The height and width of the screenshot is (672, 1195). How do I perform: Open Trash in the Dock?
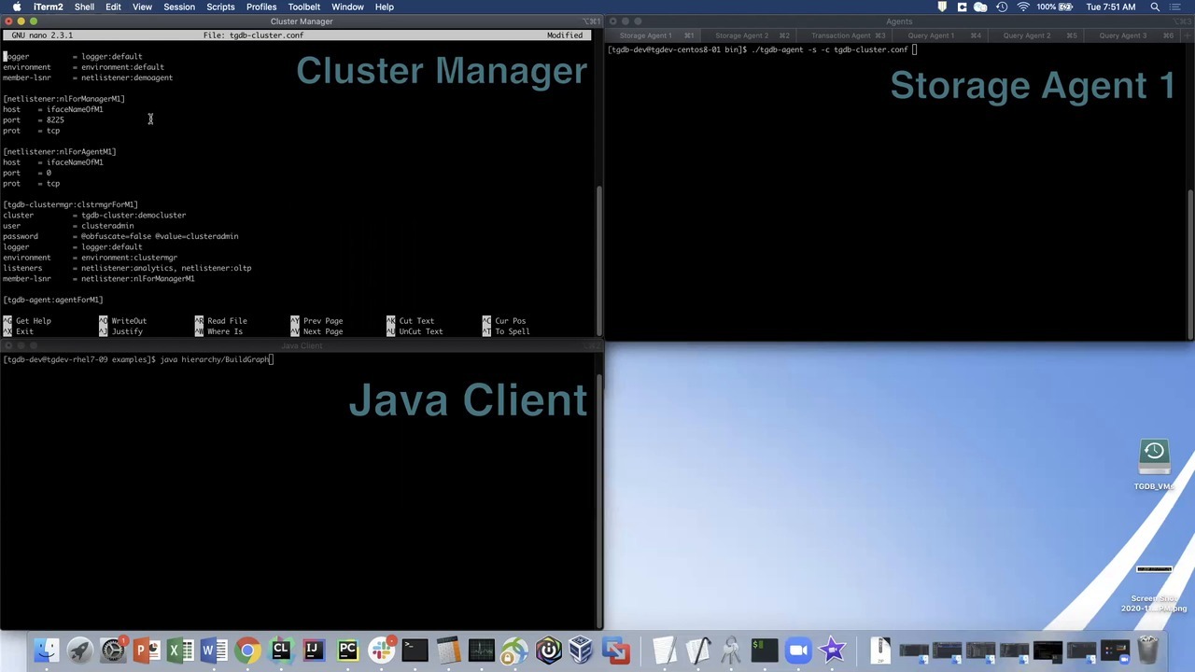click(1148, 650)
